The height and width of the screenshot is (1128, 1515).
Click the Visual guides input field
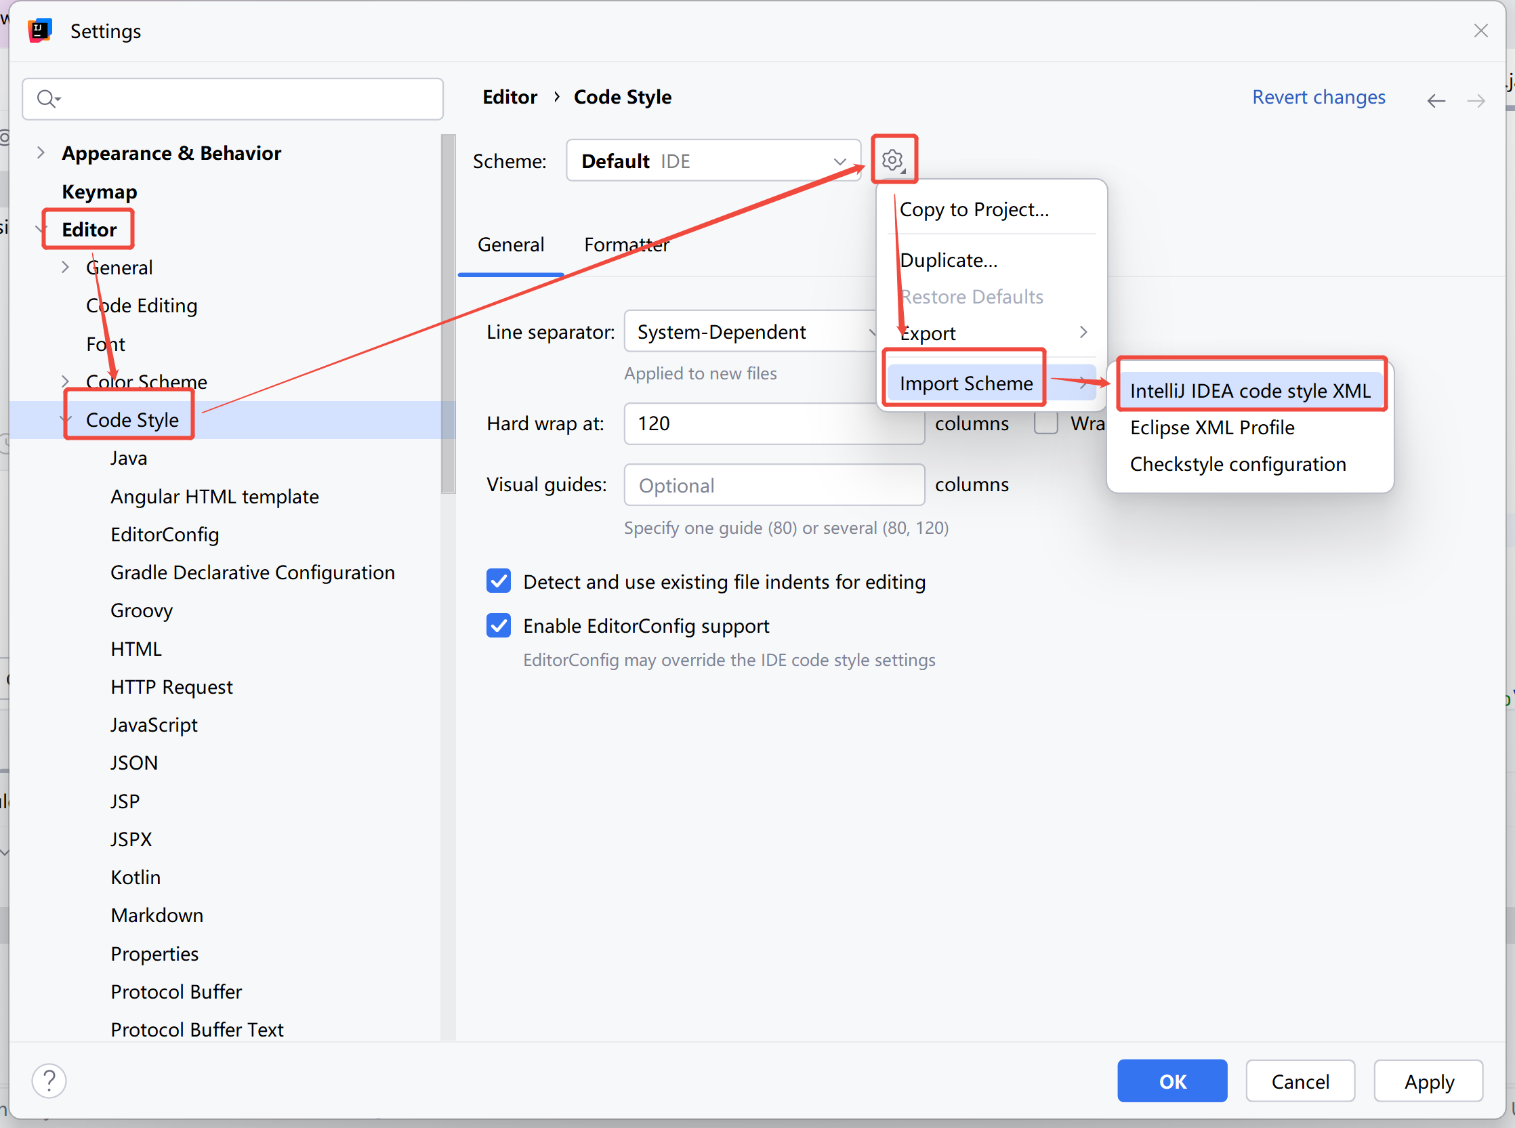point(774,485)
